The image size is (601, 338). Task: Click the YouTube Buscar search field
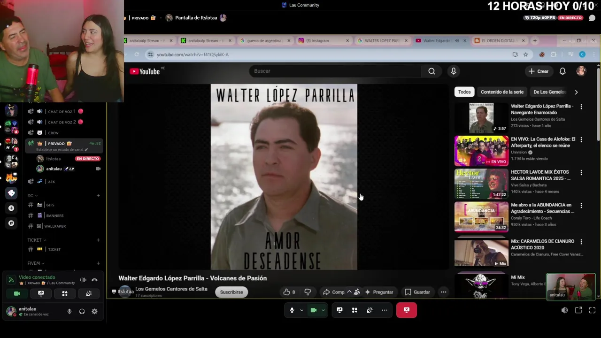coord(335,71)
